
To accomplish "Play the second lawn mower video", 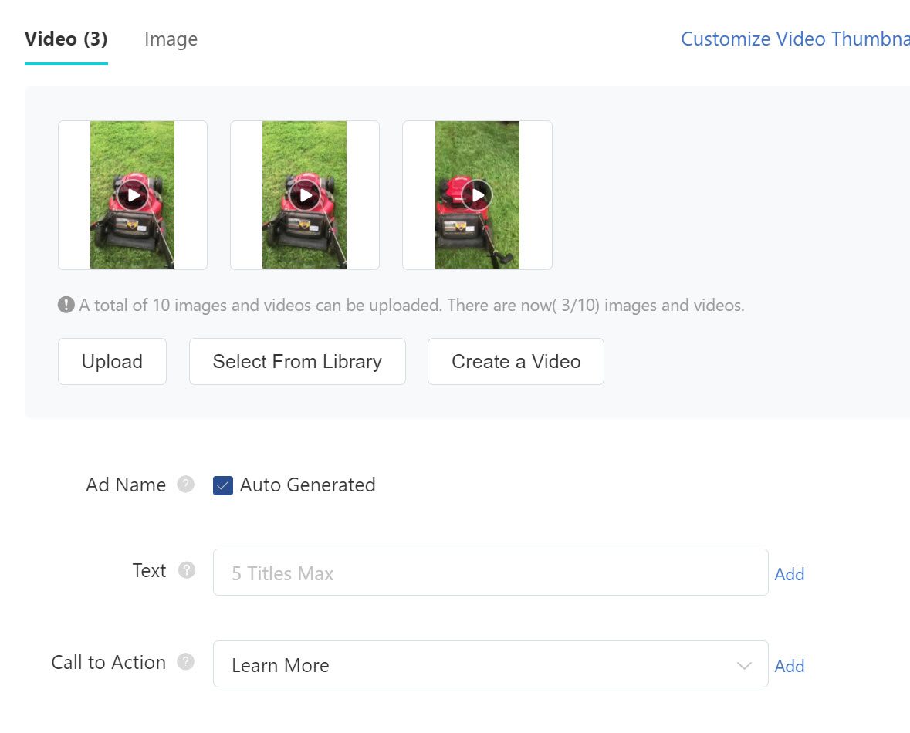I will [x=304, y=194].
